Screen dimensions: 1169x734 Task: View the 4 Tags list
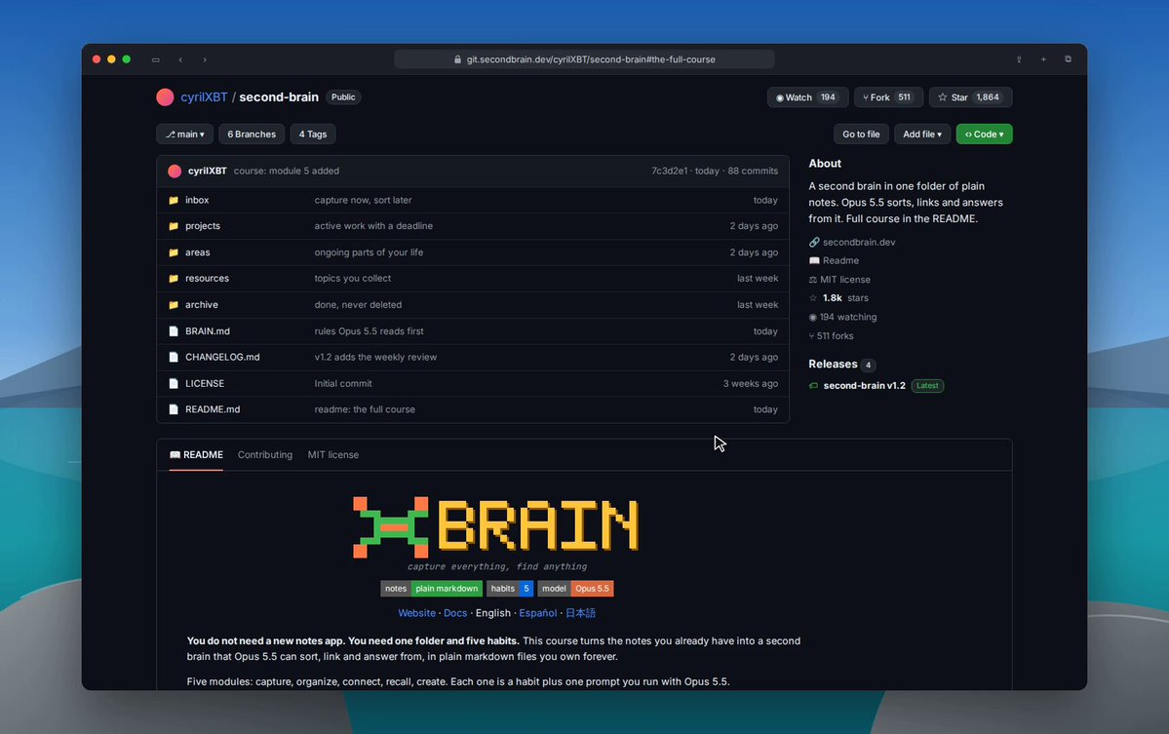click(313, 135)
